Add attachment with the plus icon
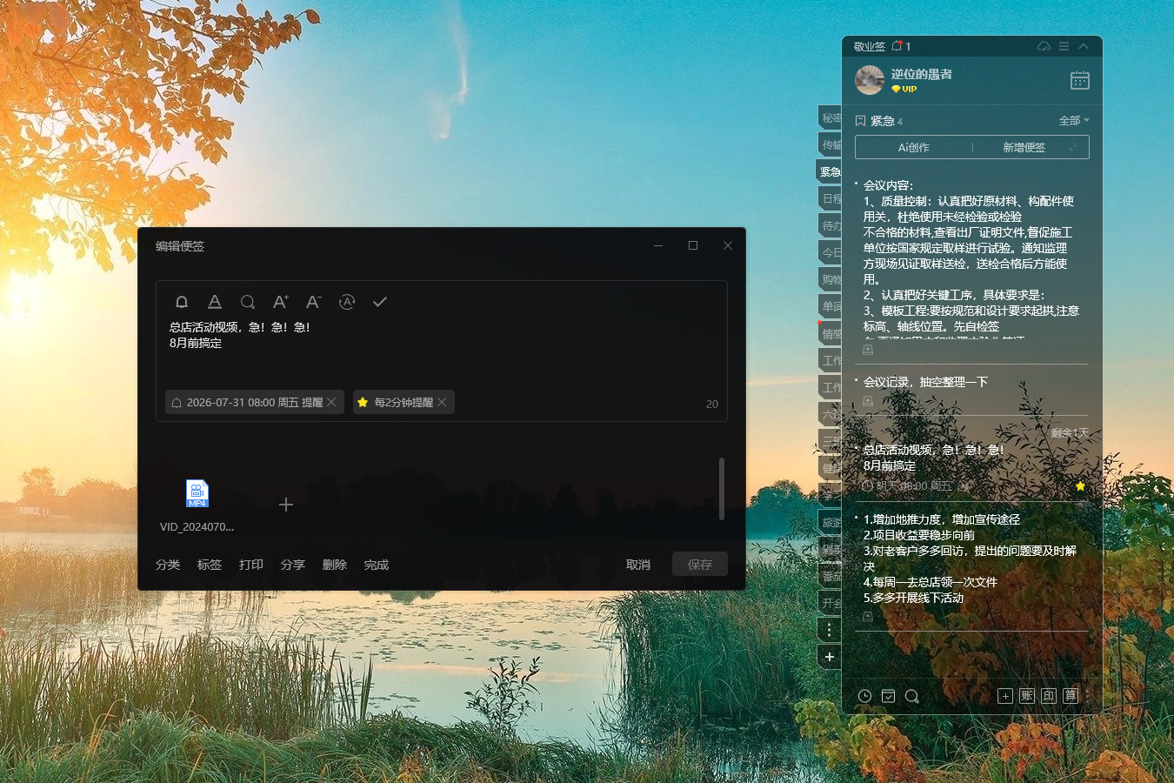Screen dimensions: 1174x783 [286, 505]
